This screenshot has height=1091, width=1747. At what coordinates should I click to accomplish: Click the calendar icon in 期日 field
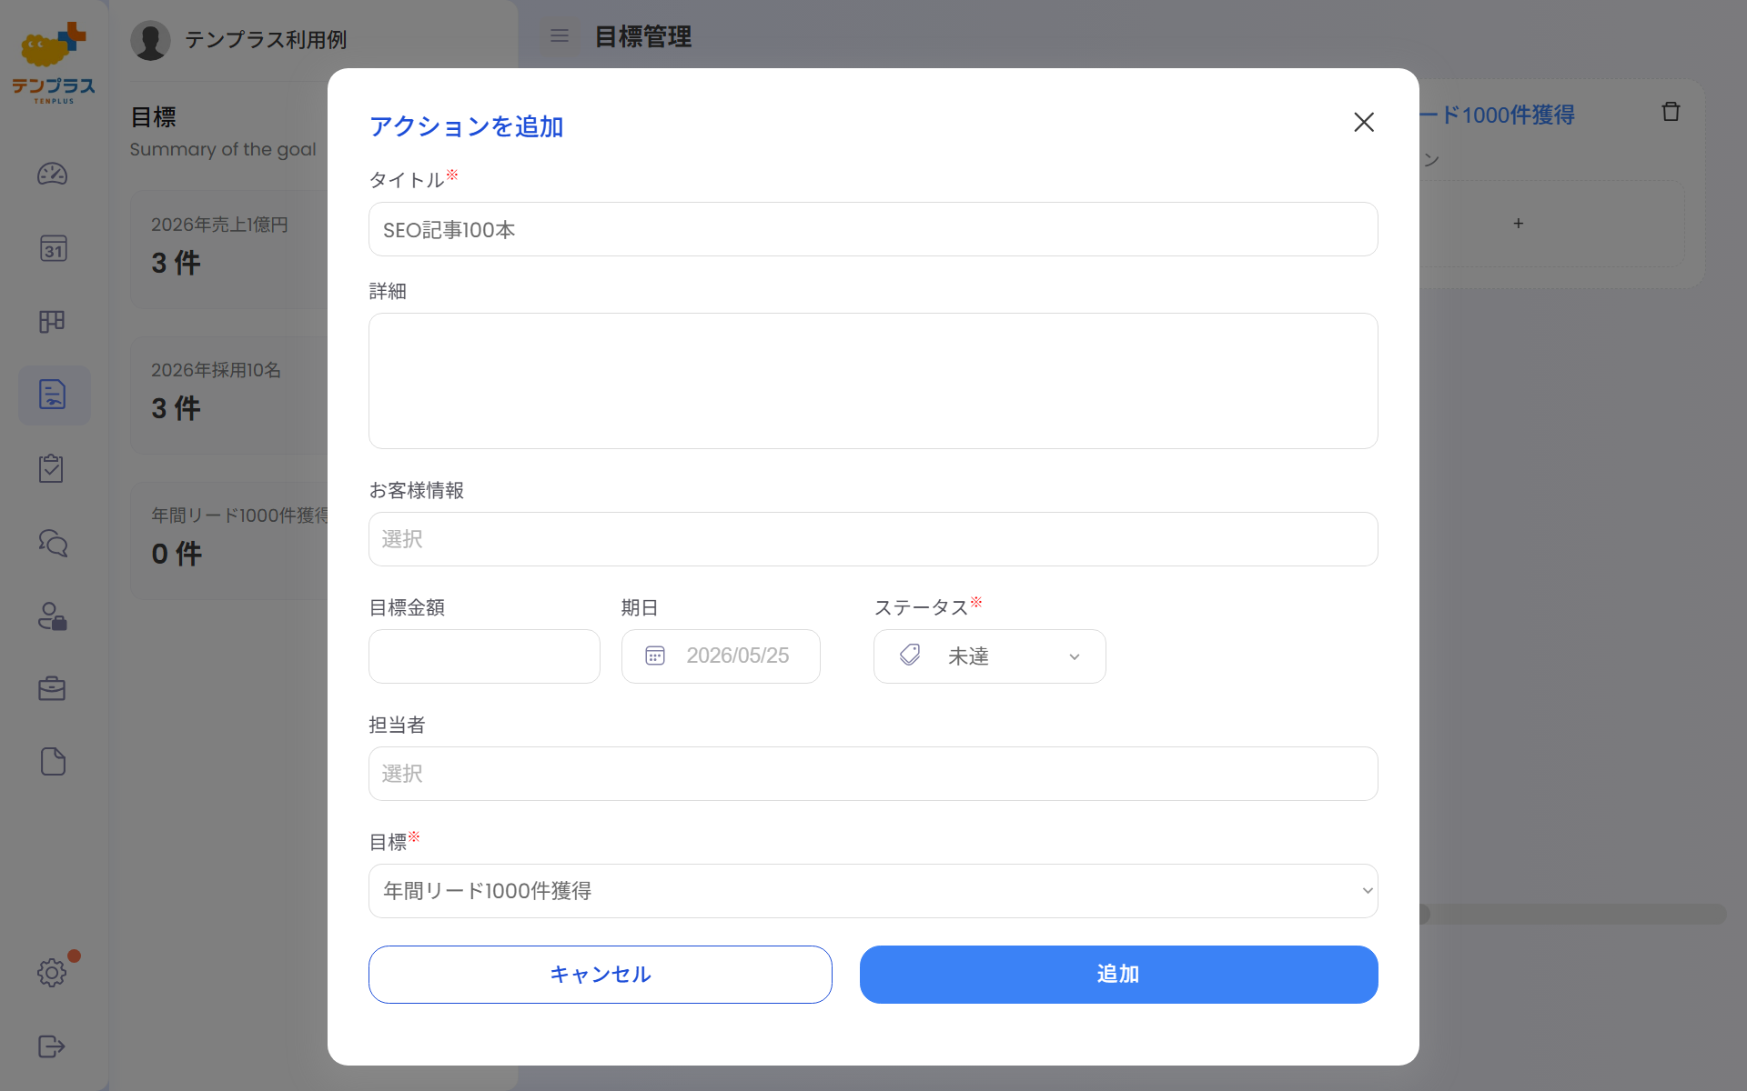coord(655,656)
